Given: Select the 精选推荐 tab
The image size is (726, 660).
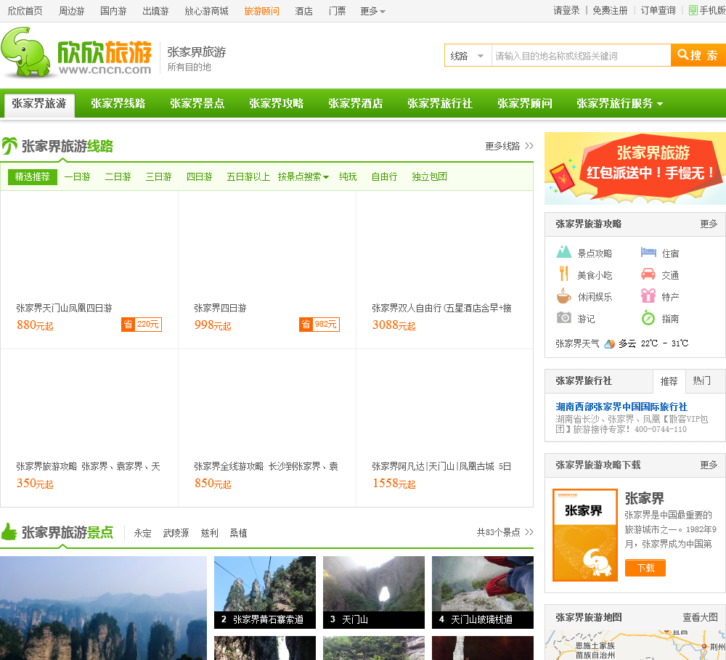Looking at the screenshot, I should [33, 177].
